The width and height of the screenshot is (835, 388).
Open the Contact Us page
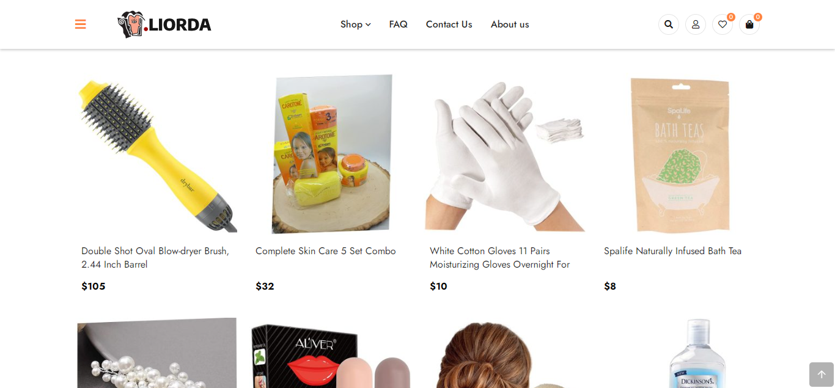[x=449, y=24]
